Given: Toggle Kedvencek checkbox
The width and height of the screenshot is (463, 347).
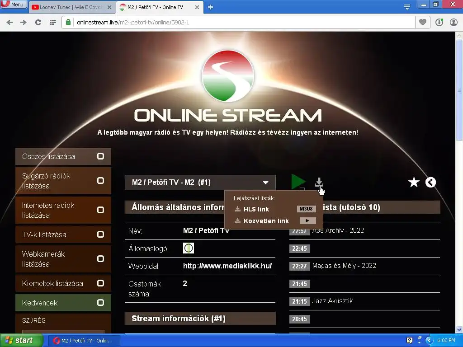Looking at the screenshot, I should pyautogui.click(x=101, y=302).
